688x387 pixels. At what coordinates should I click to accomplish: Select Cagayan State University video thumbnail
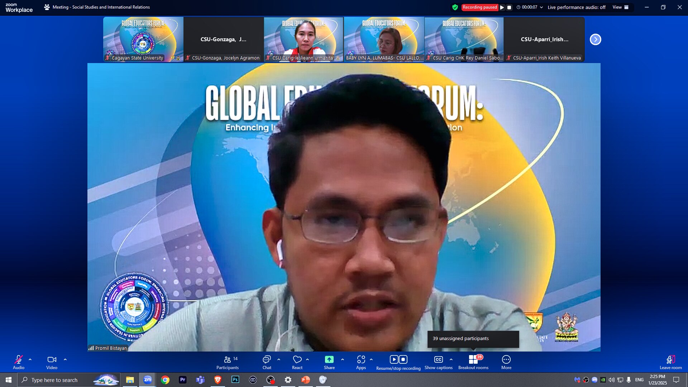point(143,39)
